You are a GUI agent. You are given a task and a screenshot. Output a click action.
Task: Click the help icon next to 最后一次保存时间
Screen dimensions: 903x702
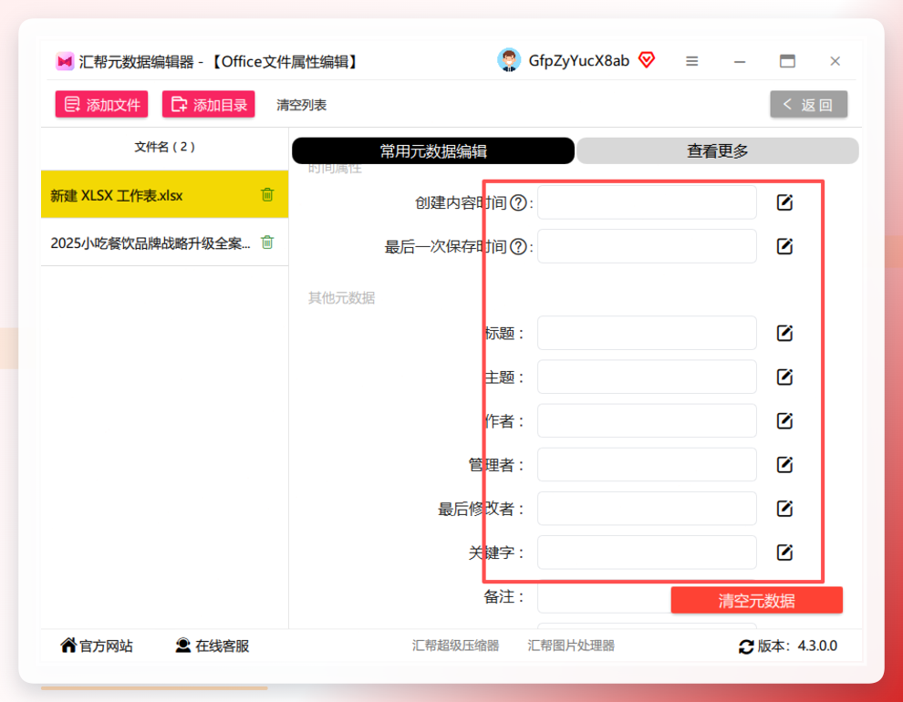point(518,247)
